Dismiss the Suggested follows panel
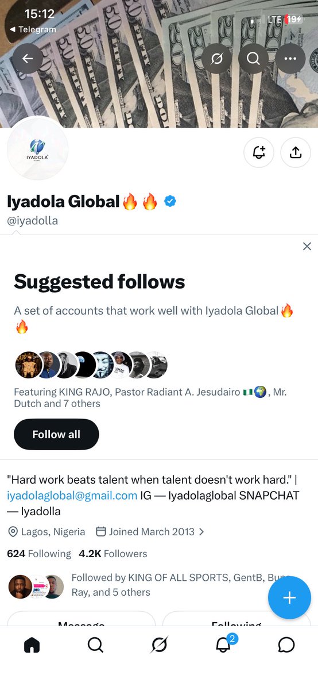The image size is (318, 690). click(x=307, y=246)
